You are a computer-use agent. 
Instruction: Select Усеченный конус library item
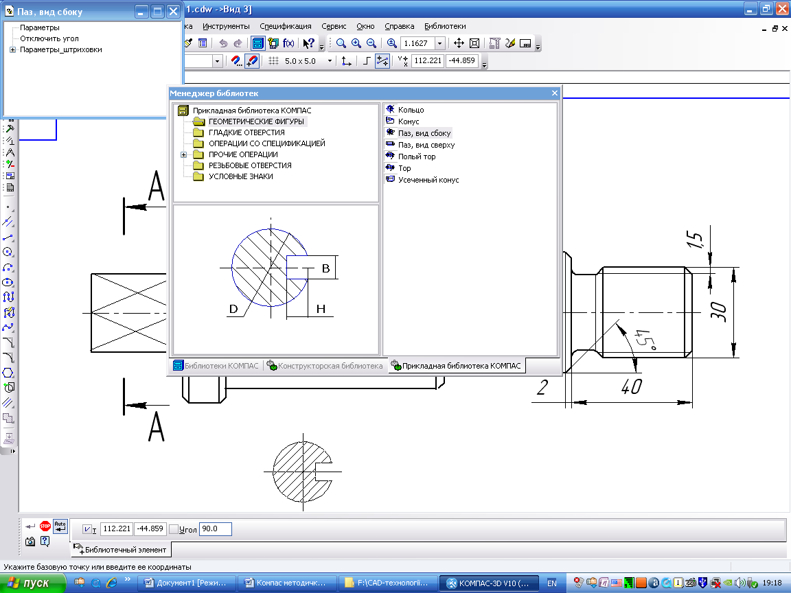pos(428,180)
